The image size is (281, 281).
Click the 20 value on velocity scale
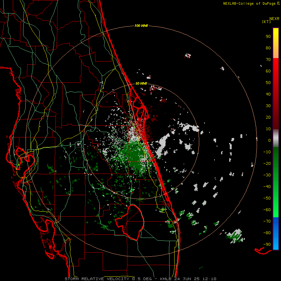click(x=268, y=117)
